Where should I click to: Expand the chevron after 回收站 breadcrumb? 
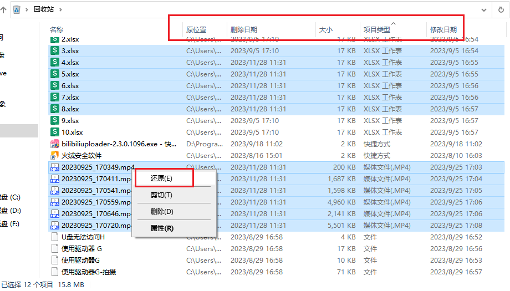point(60,10)
